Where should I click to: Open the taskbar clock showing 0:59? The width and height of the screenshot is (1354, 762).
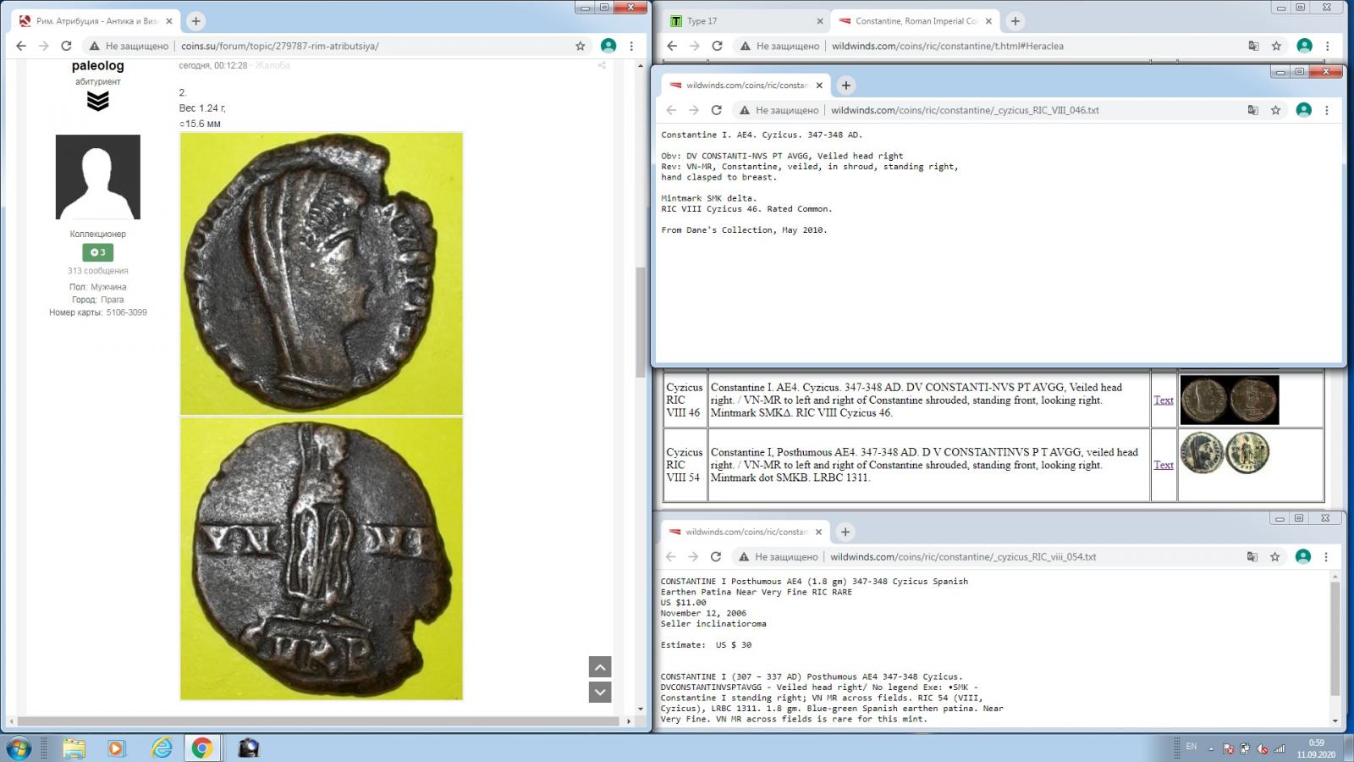click(x=1316, y=748)
